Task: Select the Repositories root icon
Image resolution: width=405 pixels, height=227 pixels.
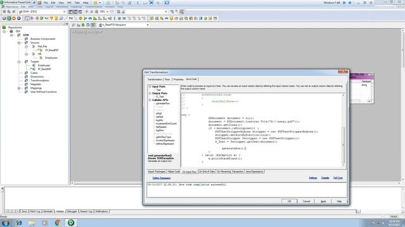Action: [x=4, y=27]
